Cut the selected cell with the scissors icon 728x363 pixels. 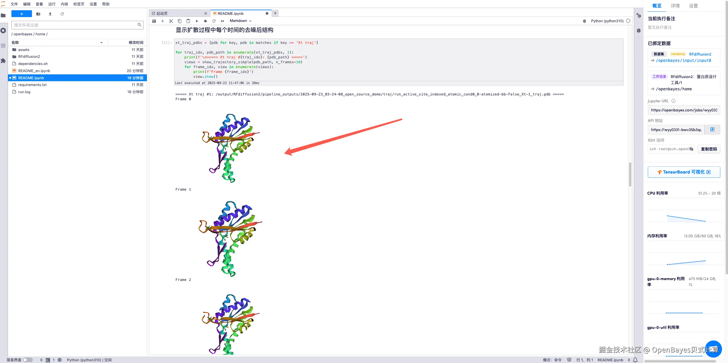point(171,21)
